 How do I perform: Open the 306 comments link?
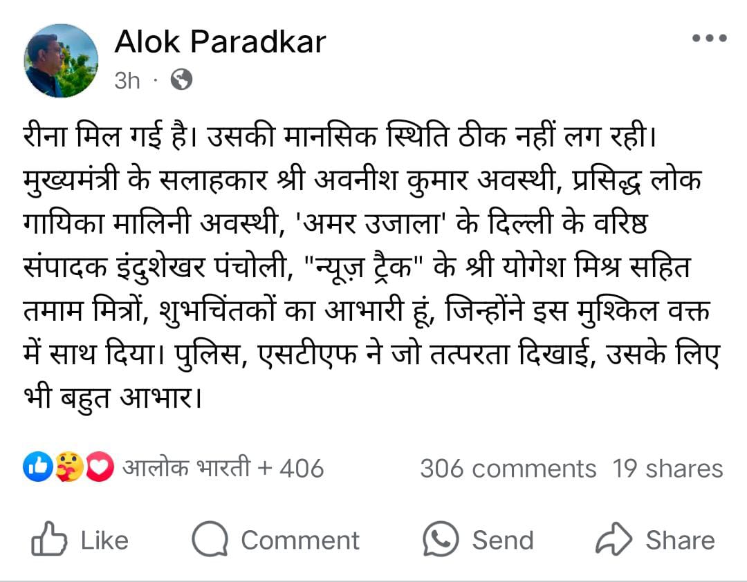(508, 469)
